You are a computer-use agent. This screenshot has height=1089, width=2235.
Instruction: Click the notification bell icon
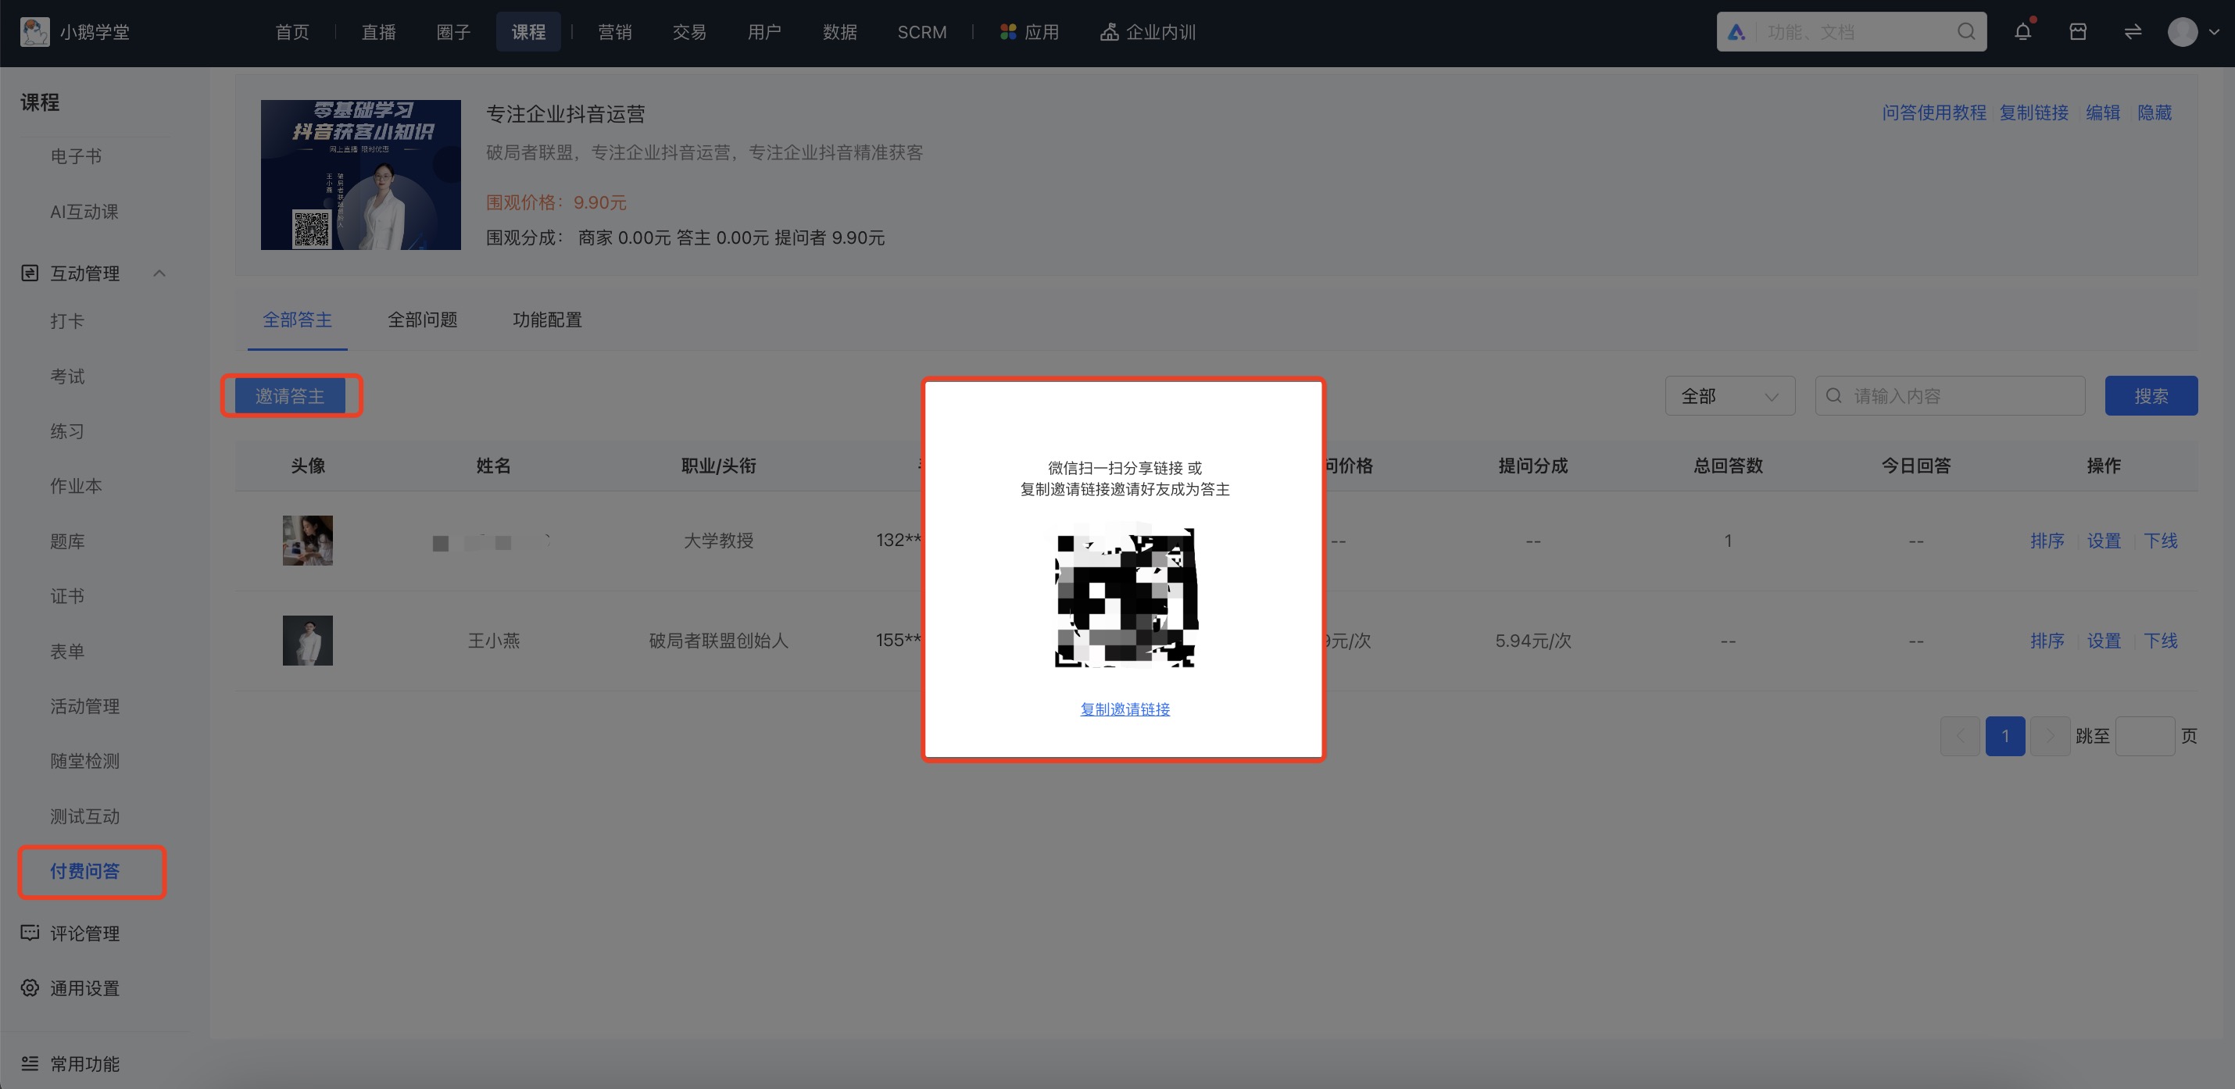coord(2022,32)
